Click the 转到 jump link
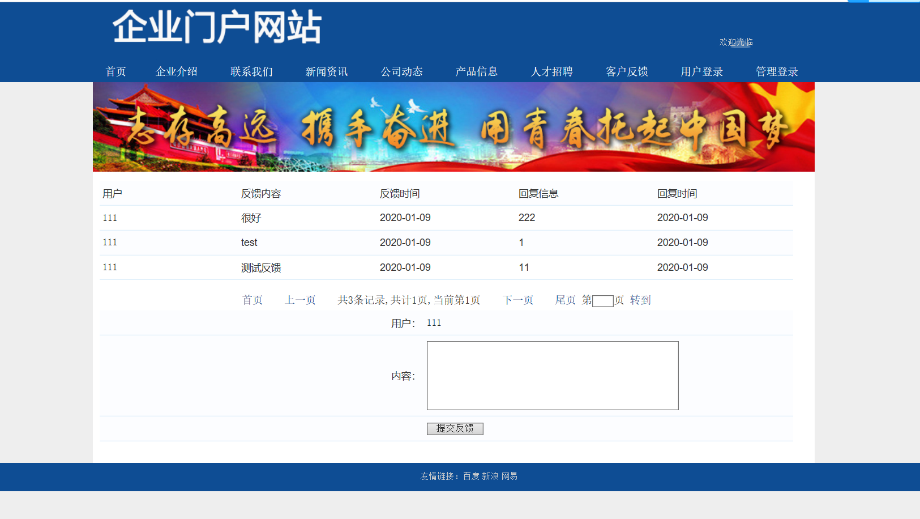The height and width of the screenshot is (519, 920). [640, 300]
